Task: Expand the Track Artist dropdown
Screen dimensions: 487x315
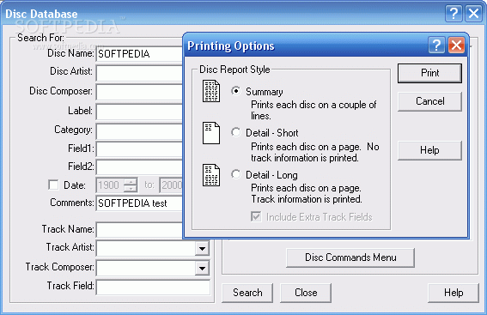Action: pyautogui.click(x=202, y=248)
